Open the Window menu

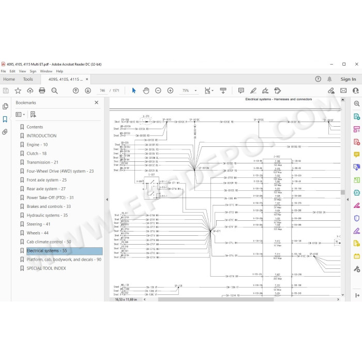tap(46, 71)
